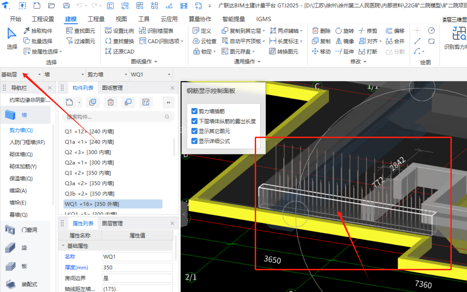Click find and replace (查找替换)
467x292 pixels.
point(119,41)
